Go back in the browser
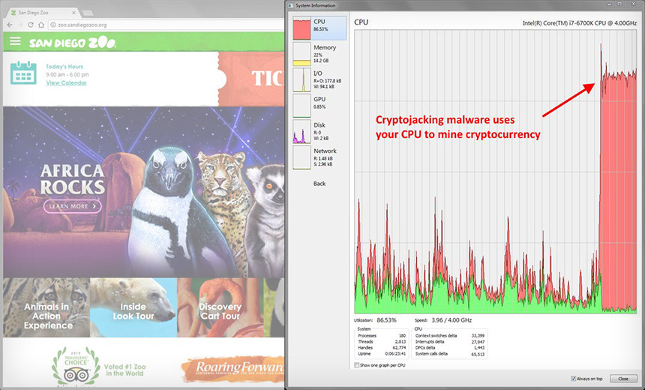This screenshot has width=645, height=390. click(x=10, y=25)
